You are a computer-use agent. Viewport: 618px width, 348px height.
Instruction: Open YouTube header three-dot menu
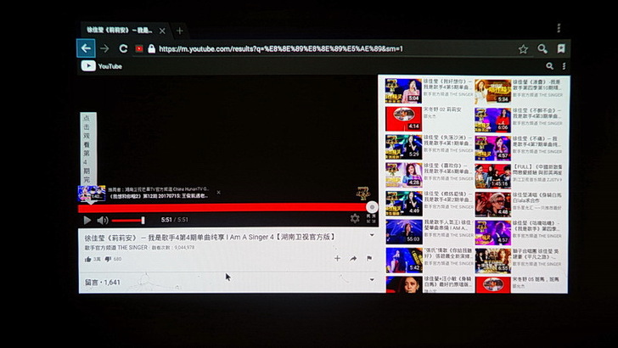[x=564, y=66]
